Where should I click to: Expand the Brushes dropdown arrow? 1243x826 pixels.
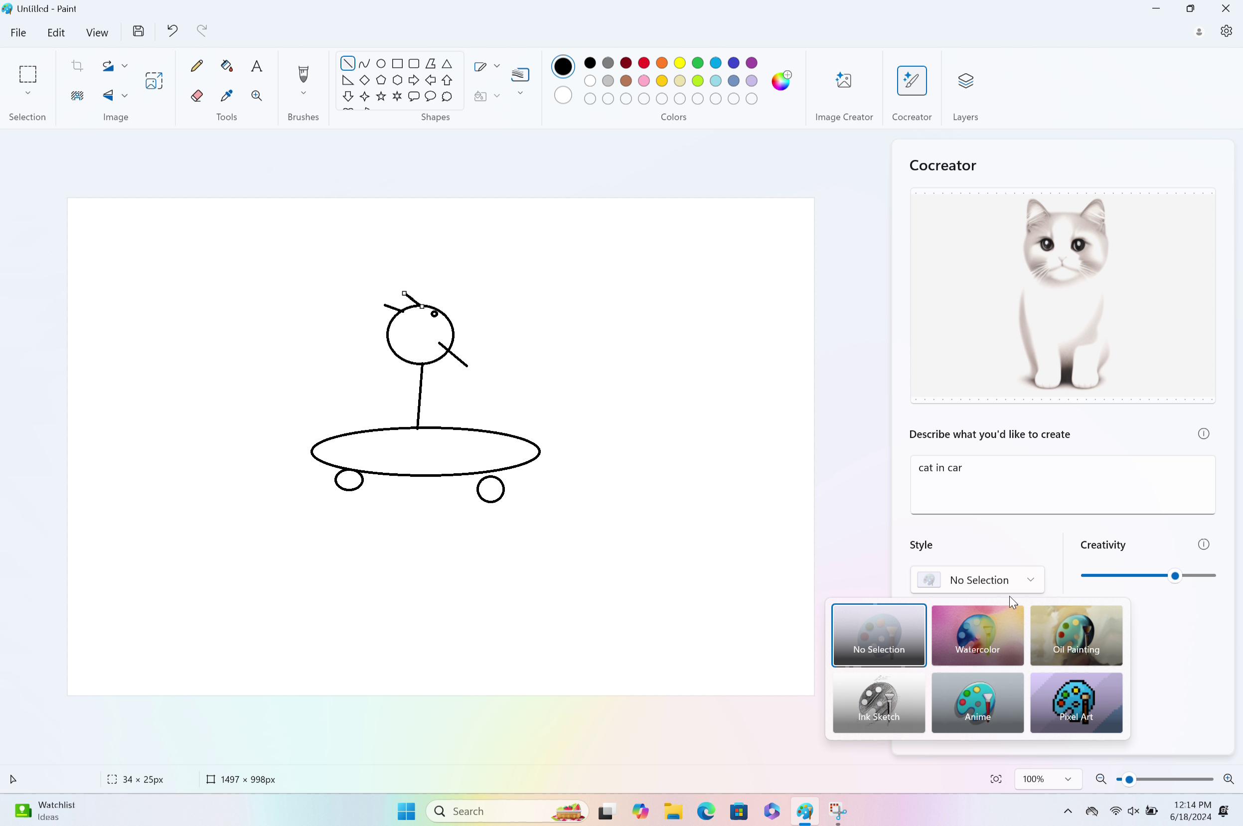click(303, 93)
